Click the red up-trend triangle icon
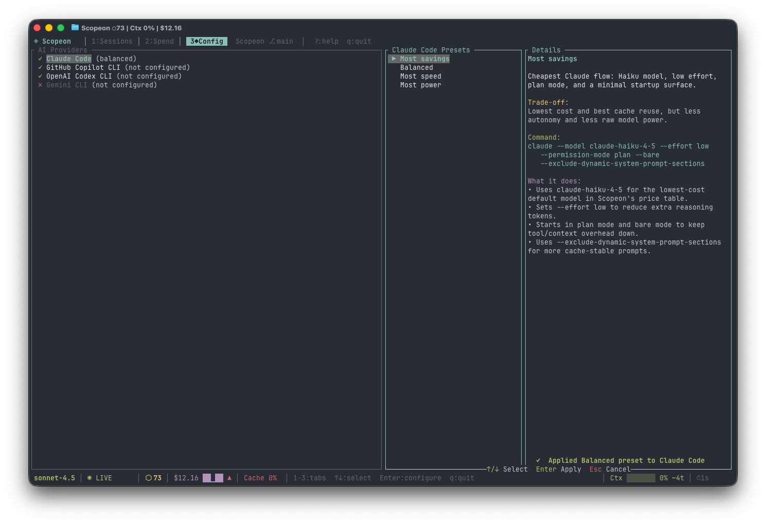This screenshot has width=766, height=524. (x=229, y=478)
